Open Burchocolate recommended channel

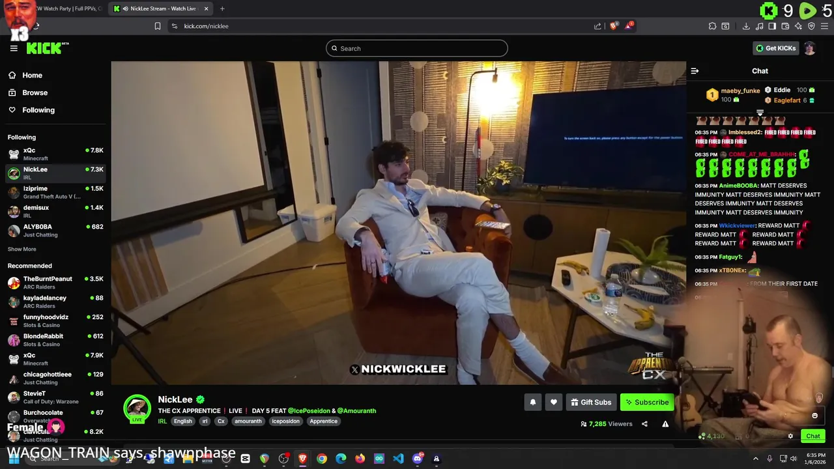click(55, 416)
